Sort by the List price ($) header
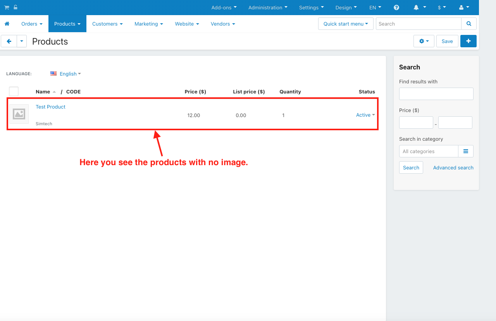 (x=249, y=91)
